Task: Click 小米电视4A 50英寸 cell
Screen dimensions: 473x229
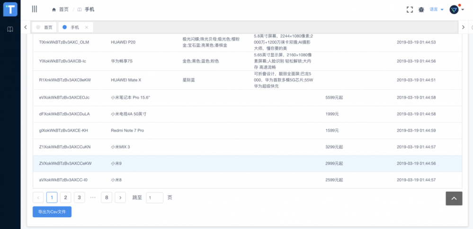Action: tap(129, 114)
